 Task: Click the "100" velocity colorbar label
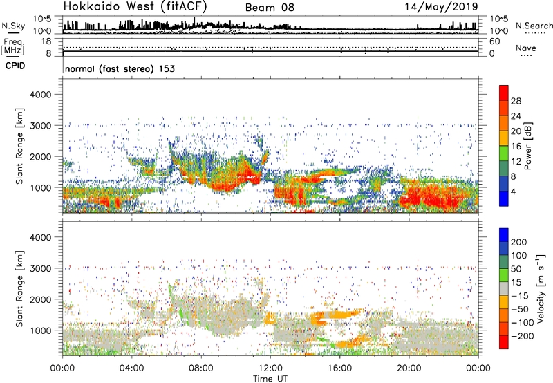[x=519, y=256]
